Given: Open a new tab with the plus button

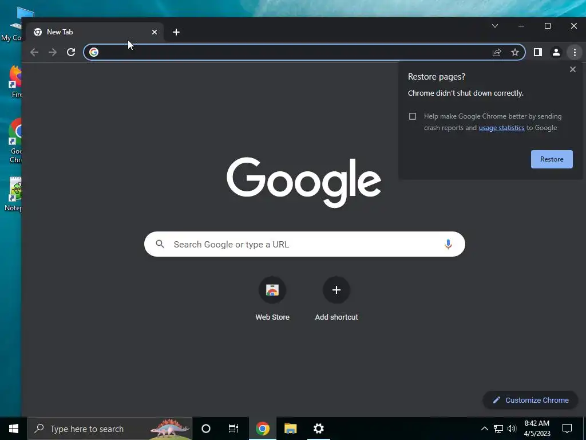Looking at the screenshot, I should (x=176, y=32).
